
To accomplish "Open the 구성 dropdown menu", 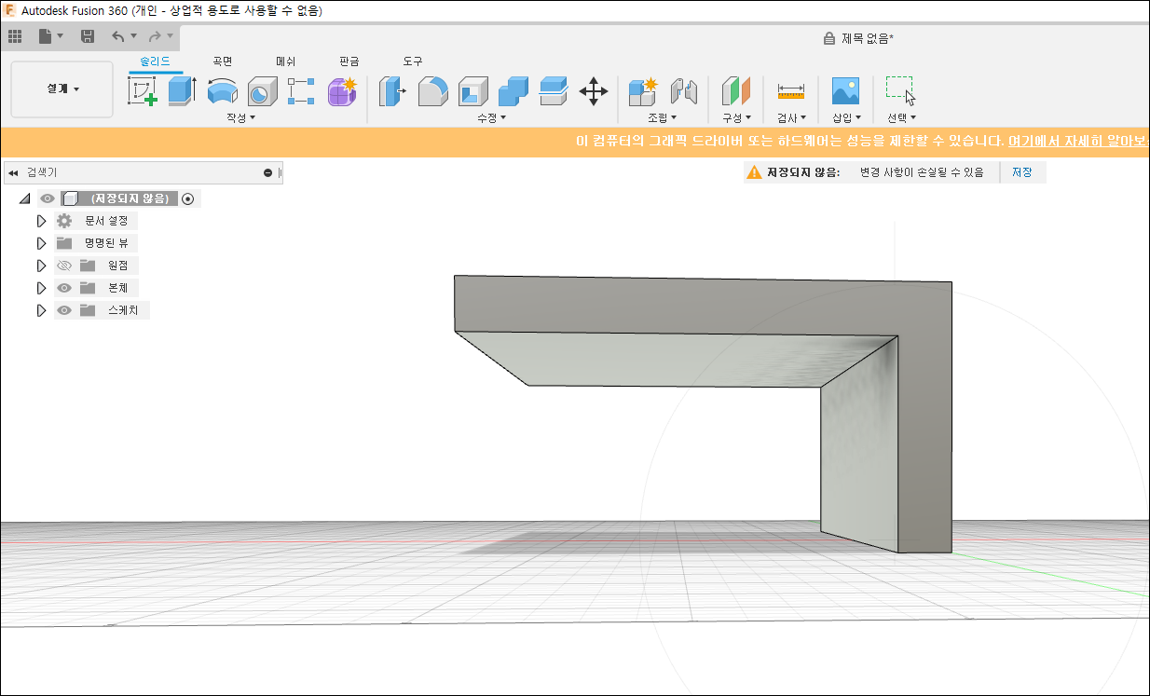I will (736, 118).
